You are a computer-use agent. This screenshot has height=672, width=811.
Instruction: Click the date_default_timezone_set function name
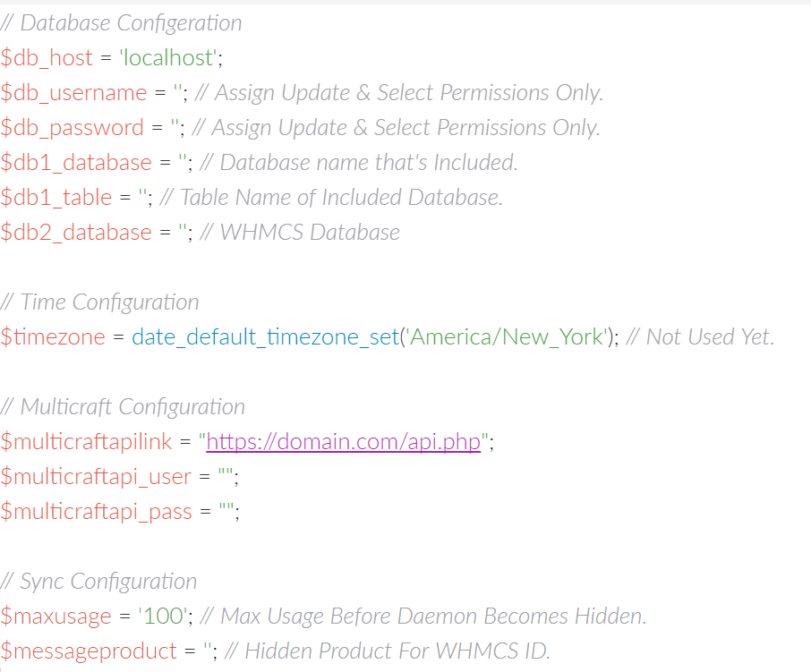(266, 337)
